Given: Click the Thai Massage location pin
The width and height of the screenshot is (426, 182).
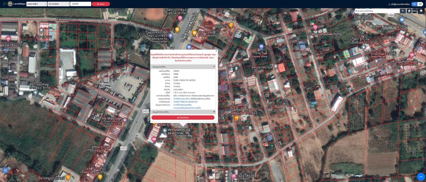Looking at the screenshot, I should pyautogui.click(x=125, y=120).
